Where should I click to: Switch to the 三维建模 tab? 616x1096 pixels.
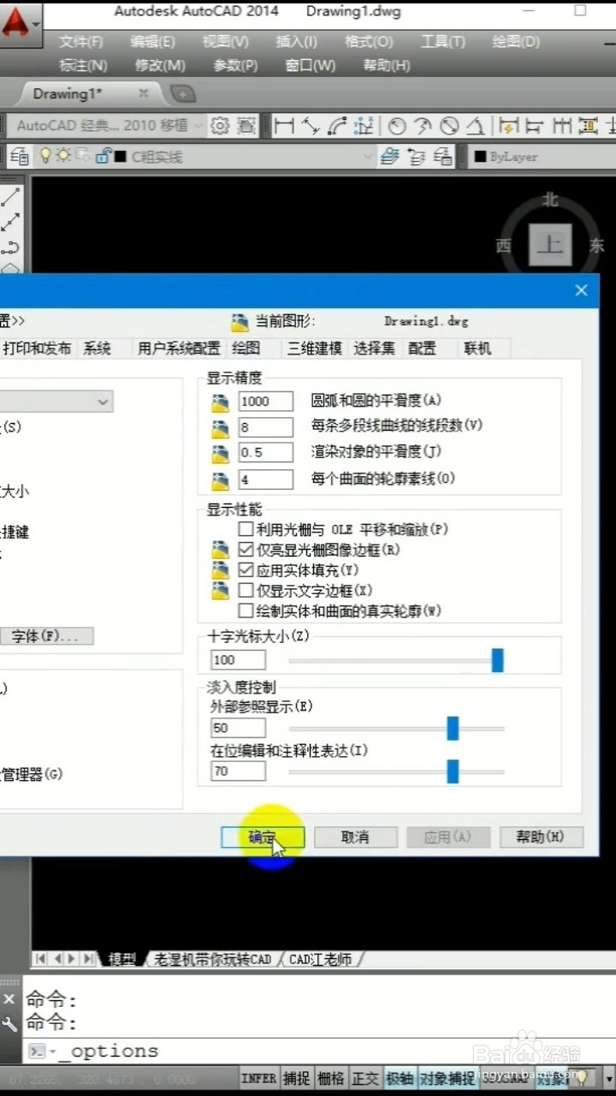(315, 348)
